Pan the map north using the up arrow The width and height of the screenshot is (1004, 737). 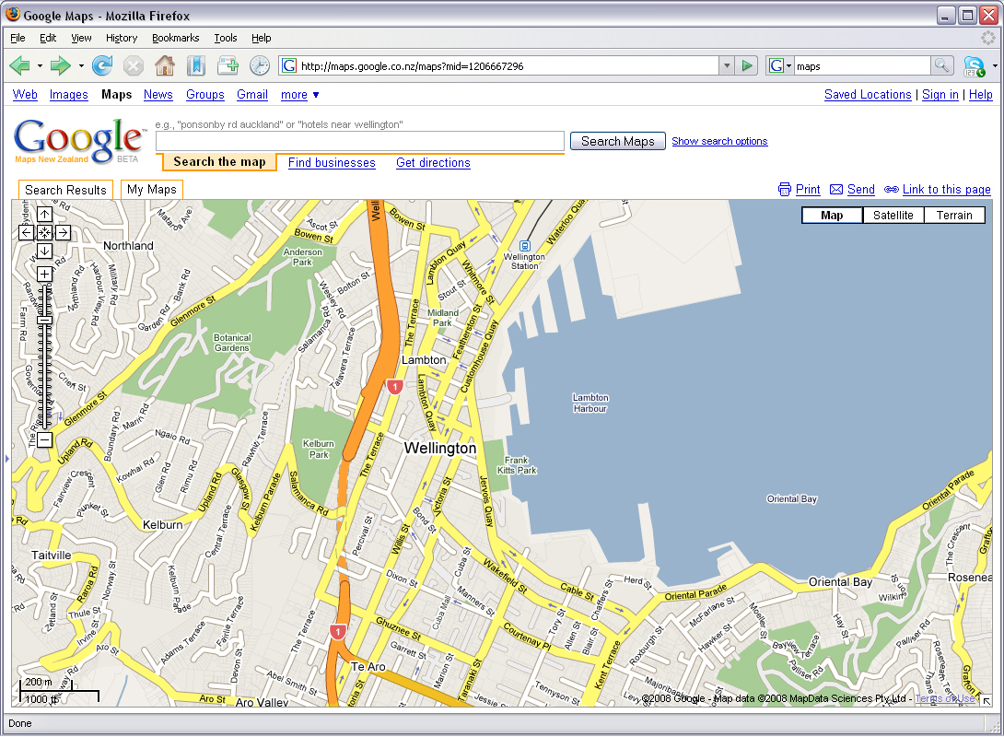click(x=44, y=214)
